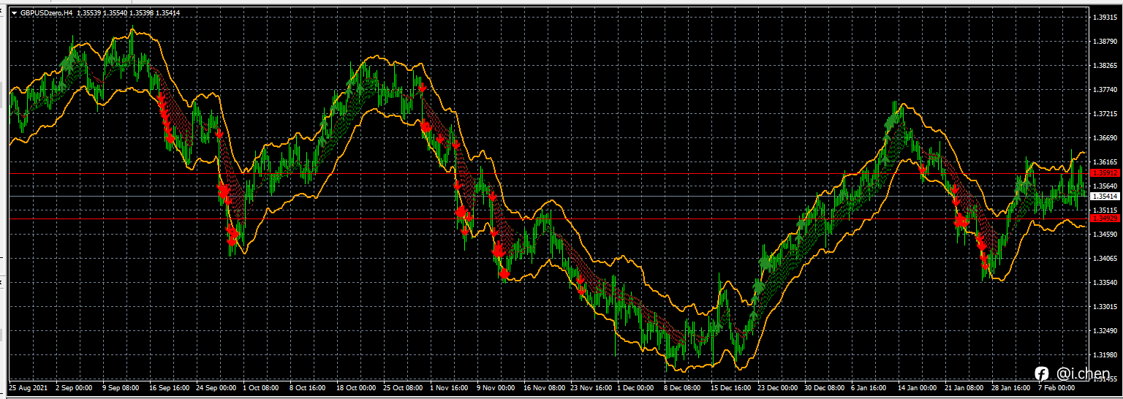
Task: Click the 1.39315 top price scale value
Action: point(1105,17)
